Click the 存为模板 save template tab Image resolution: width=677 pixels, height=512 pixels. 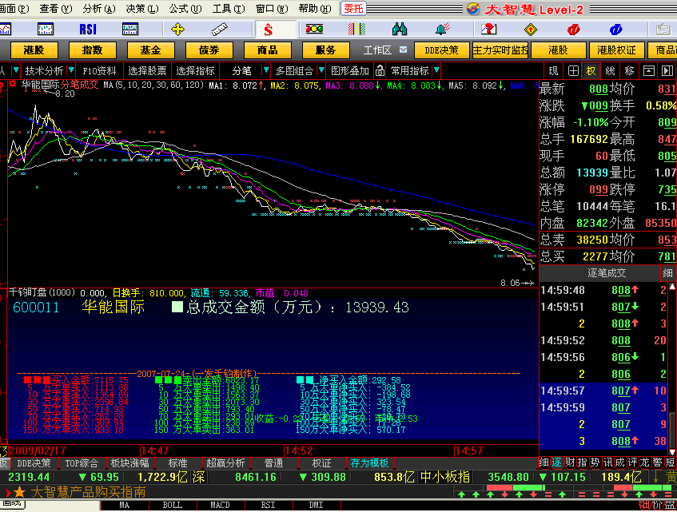(x=369, y=462)
